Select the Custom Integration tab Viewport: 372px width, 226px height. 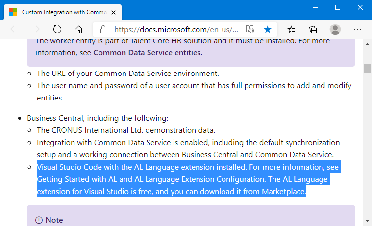coord(63,12)
